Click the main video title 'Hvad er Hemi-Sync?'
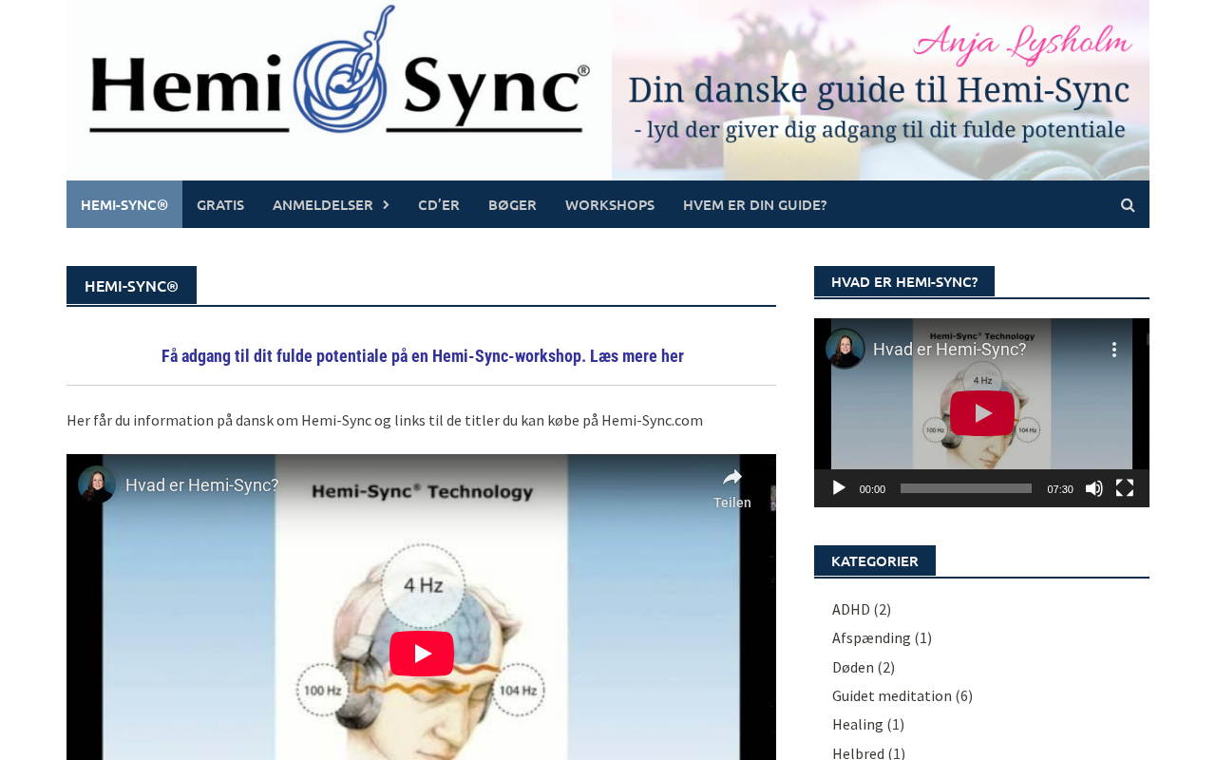 click(202, 484)
